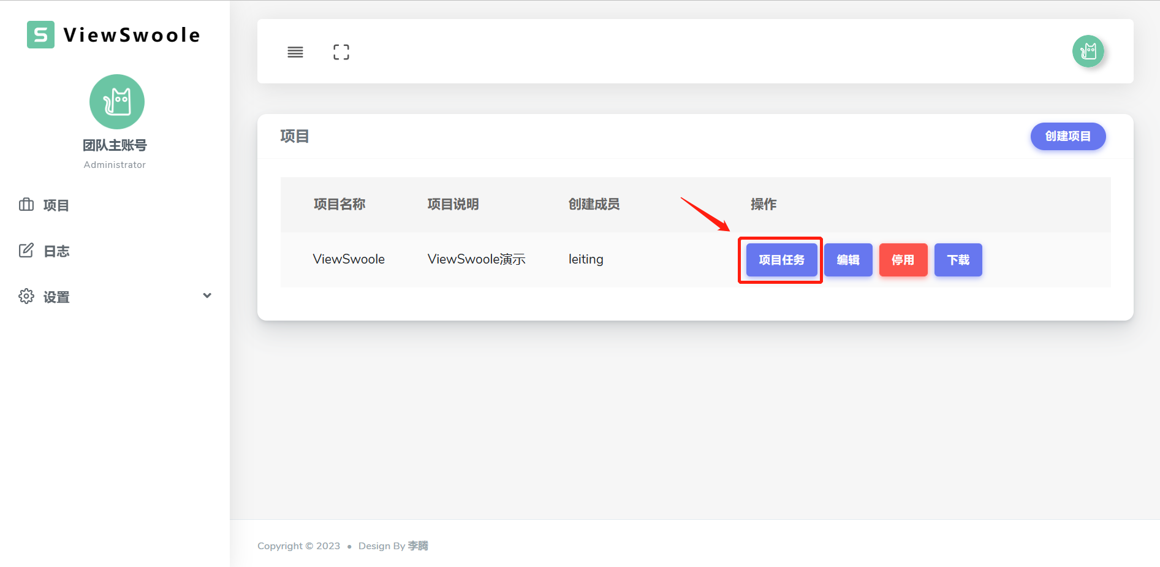Click the 团队主账号 account name

pos(115,145)
